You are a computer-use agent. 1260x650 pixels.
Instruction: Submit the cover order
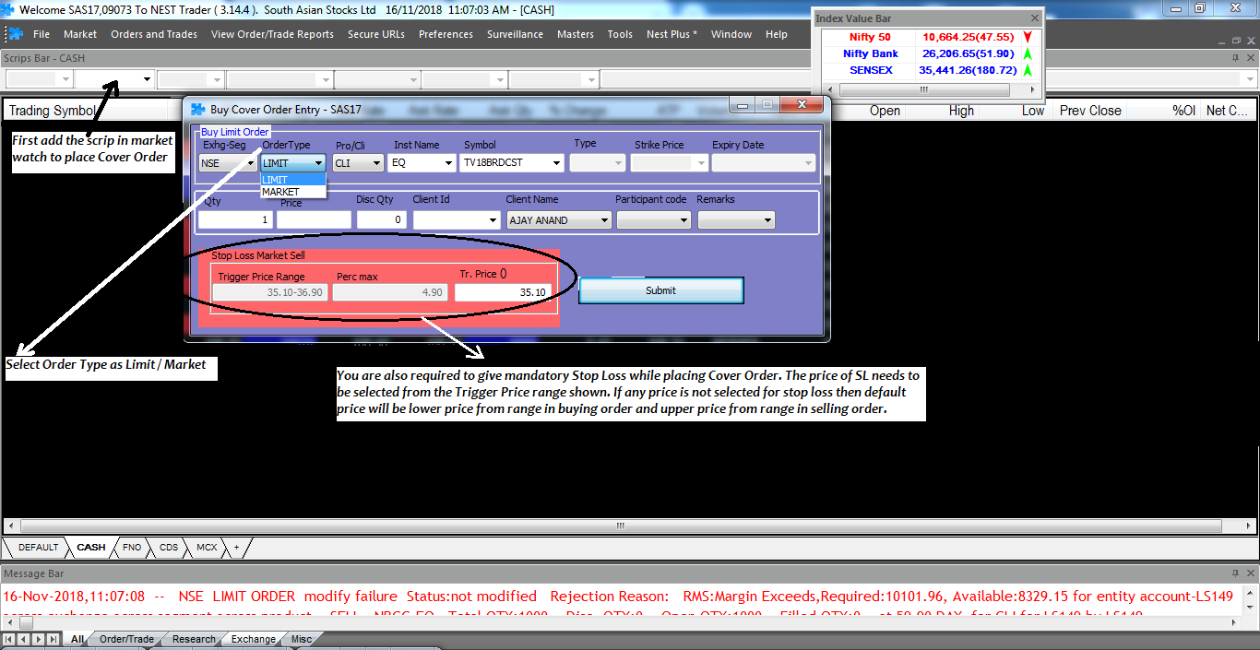coord(660,290)
